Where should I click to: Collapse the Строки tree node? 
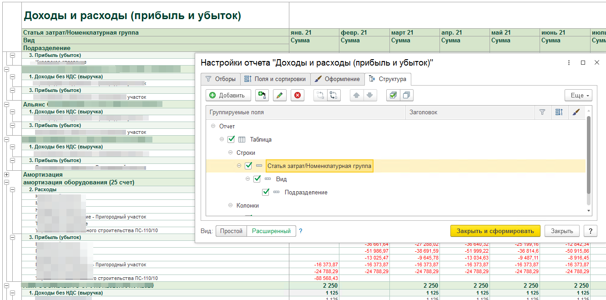point(230,153)
